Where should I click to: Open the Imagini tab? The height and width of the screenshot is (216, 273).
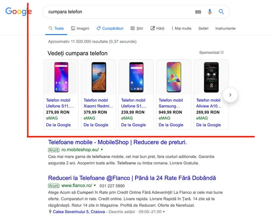coord(80,28)
